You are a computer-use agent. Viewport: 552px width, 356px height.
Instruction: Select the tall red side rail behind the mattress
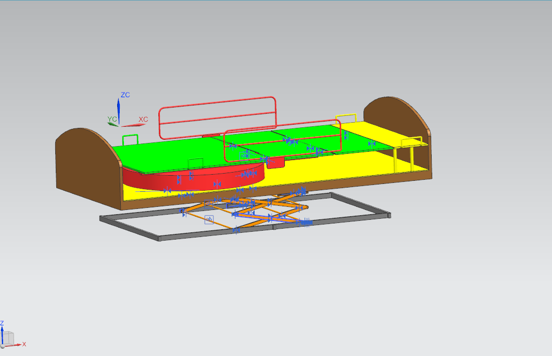point(217,117)
